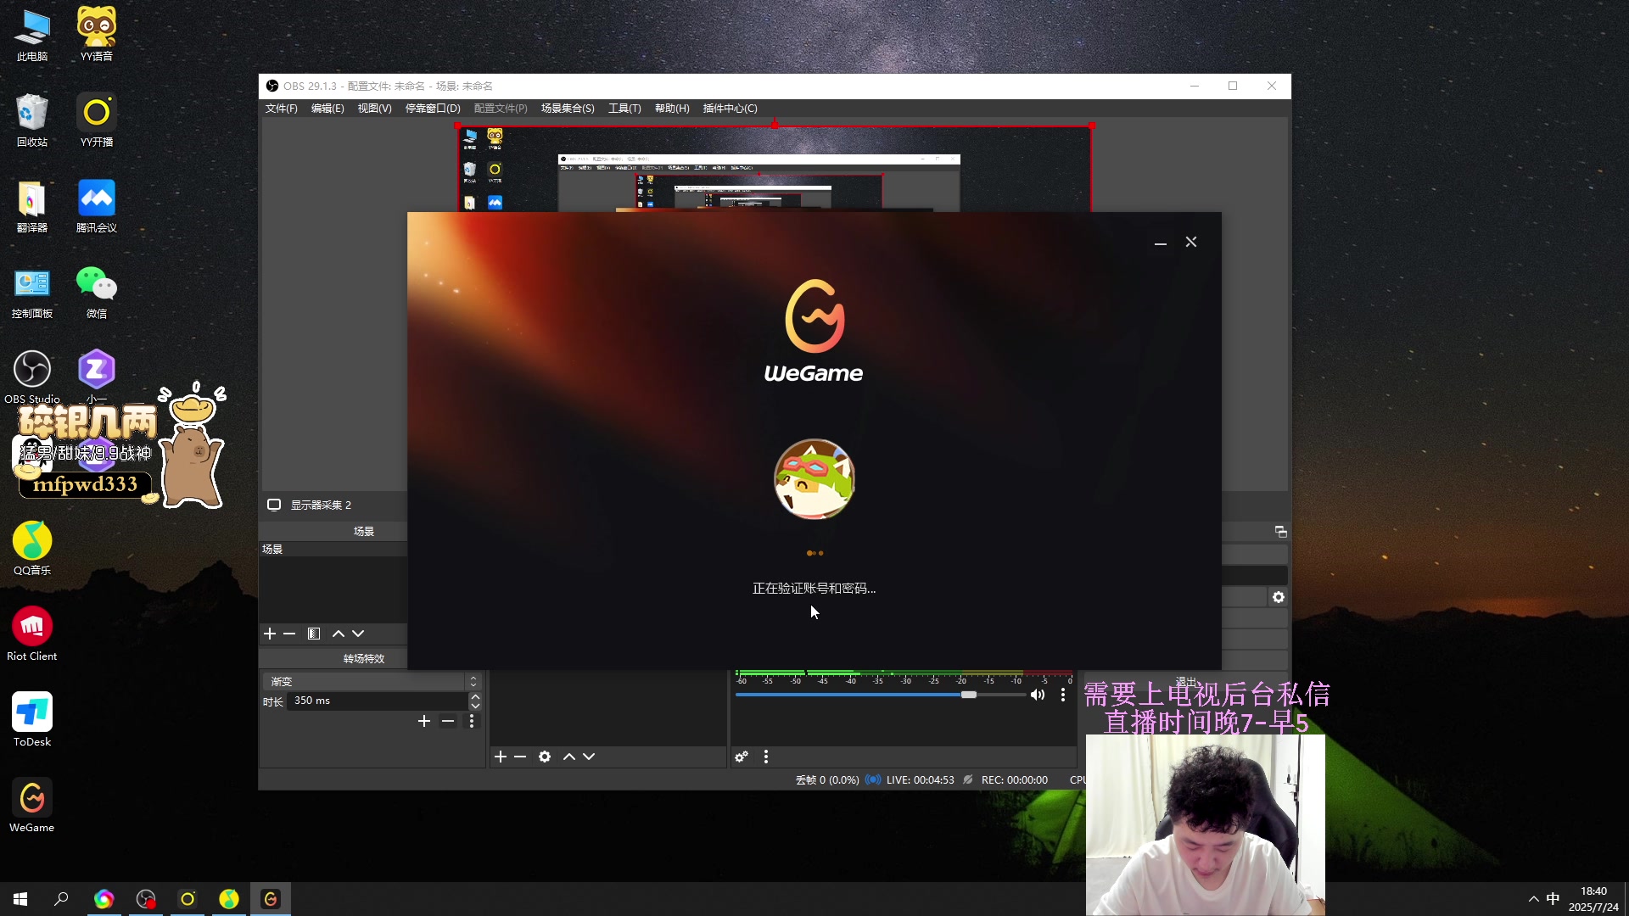The height and width of the screenshot is (916, 1629).
Task: Open the 腾讯会议 desktop icon
Action: [x=97, y=207]
